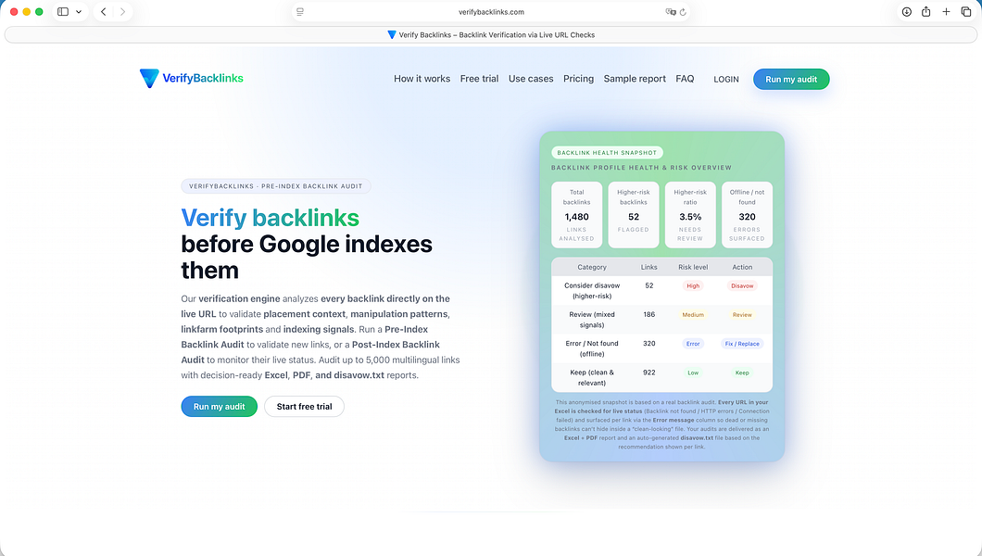
Task: Show the tab overview
Action: (967, 11)
